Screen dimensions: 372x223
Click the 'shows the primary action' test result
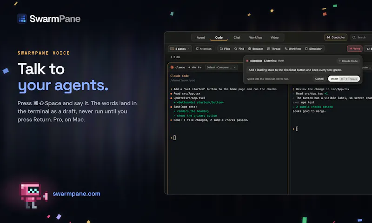(195, 115)
